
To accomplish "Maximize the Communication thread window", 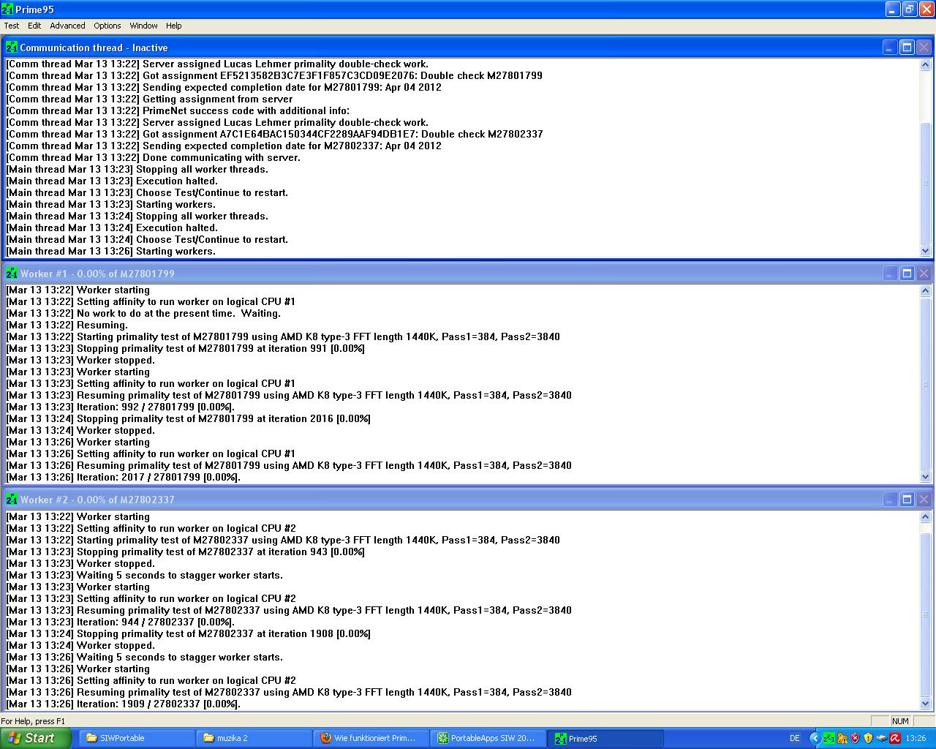I will 907,48.
